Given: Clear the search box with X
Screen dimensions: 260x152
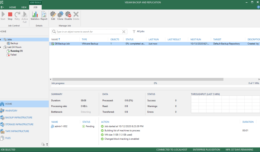Looking at the screenshot, I should (124, 32).
